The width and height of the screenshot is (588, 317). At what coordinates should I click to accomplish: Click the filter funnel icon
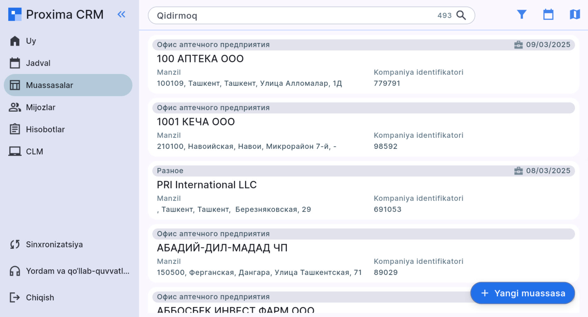click(522, 14)
